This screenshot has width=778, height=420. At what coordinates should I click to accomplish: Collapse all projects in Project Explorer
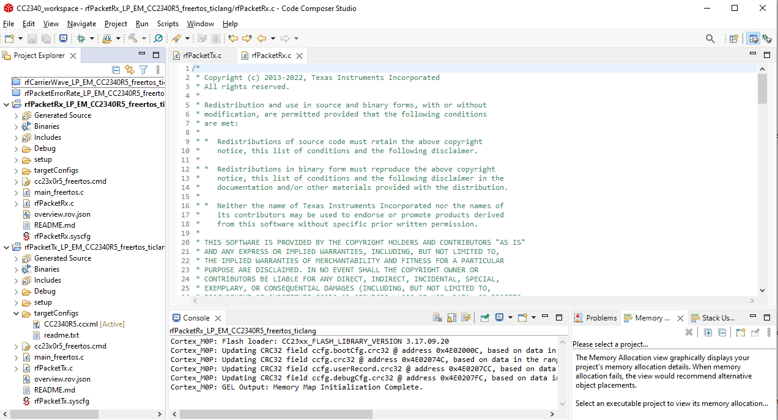pos(116,70)
